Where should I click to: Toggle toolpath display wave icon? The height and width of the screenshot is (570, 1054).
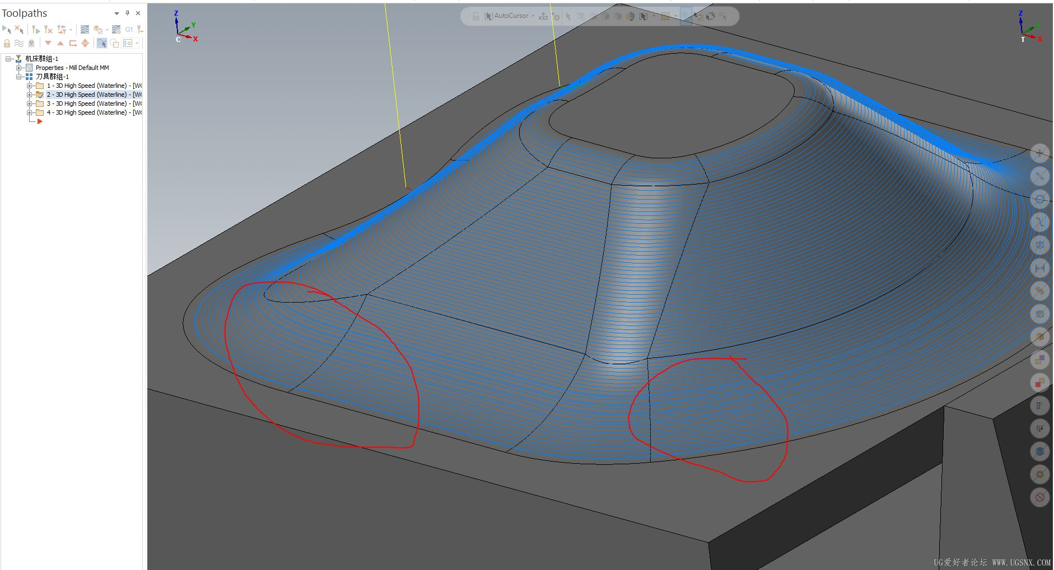pyautogui.click(x=19, y=43)
